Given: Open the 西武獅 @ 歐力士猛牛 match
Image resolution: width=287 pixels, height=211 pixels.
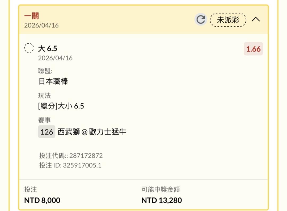Looking at the screenshot, I should tap(92, 132).
